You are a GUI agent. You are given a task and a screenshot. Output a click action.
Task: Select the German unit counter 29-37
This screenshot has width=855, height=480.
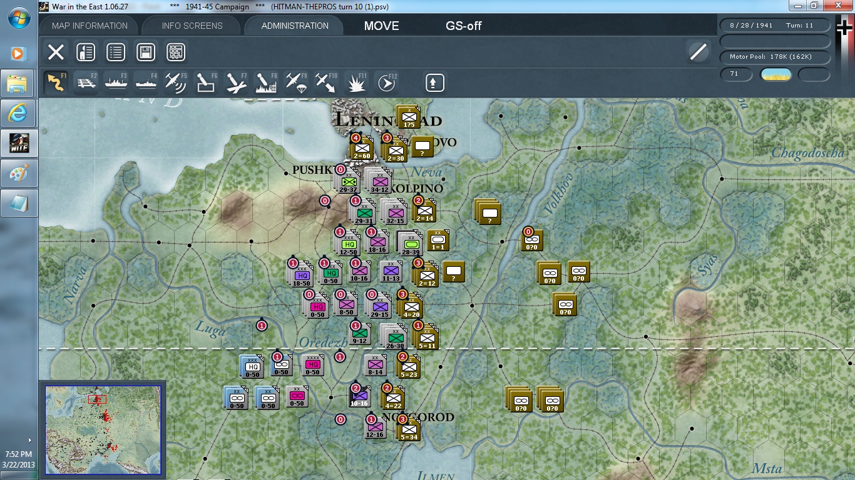pos(349,181)
